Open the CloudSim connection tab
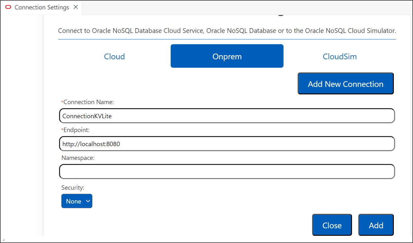413x243 pixels. pyautogui.click(x=340, y=56)
